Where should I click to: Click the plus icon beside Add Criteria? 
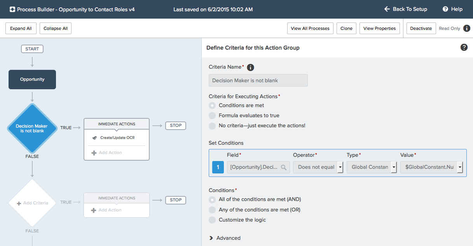[19, 203]
